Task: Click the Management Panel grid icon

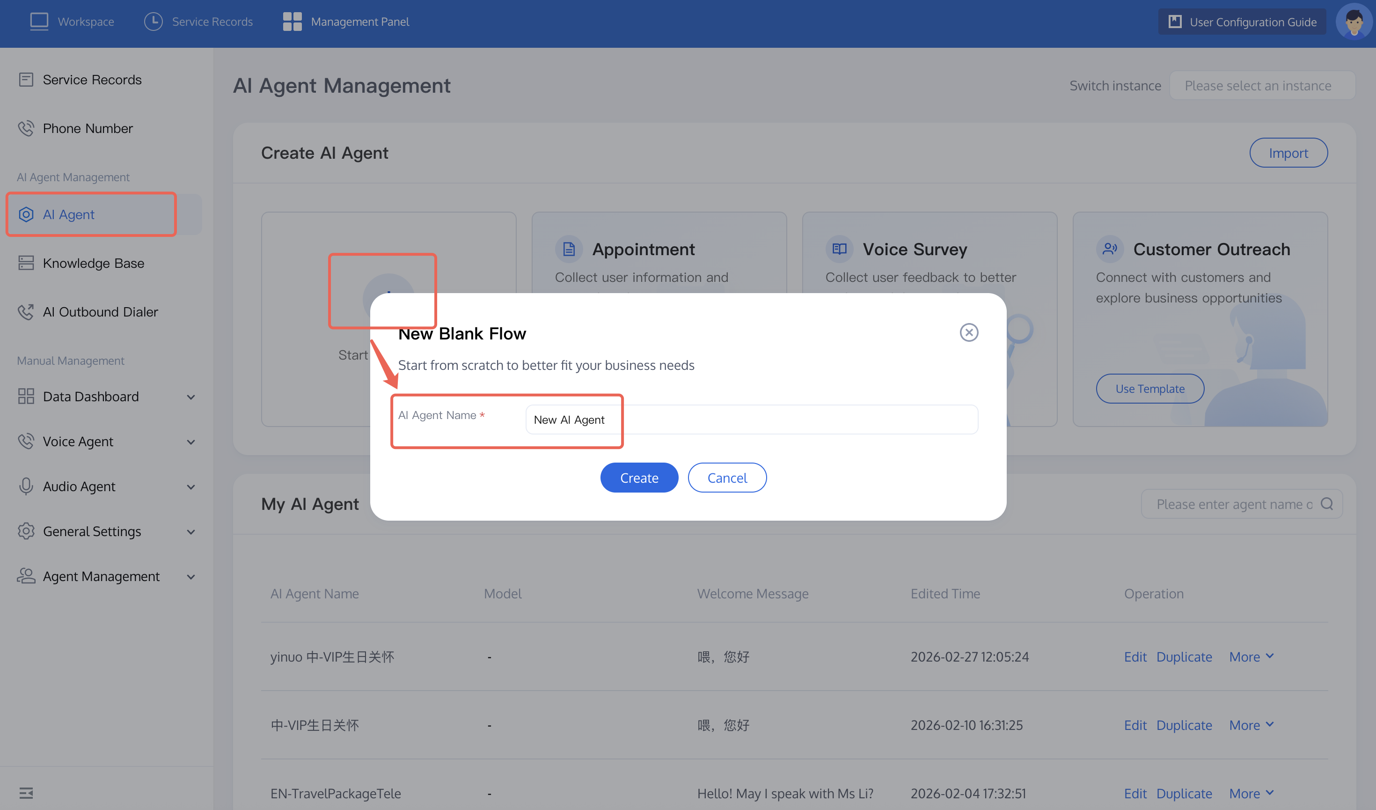Action: pyautogui.click(x=292, y=22)
